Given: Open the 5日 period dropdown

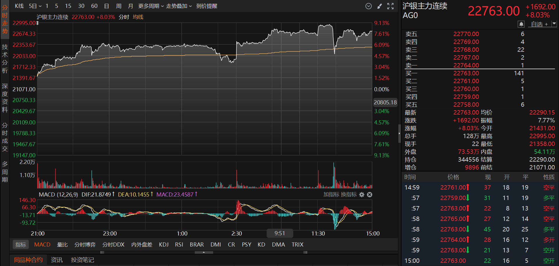Looking at the screenshot, I should tap(35, 6).
